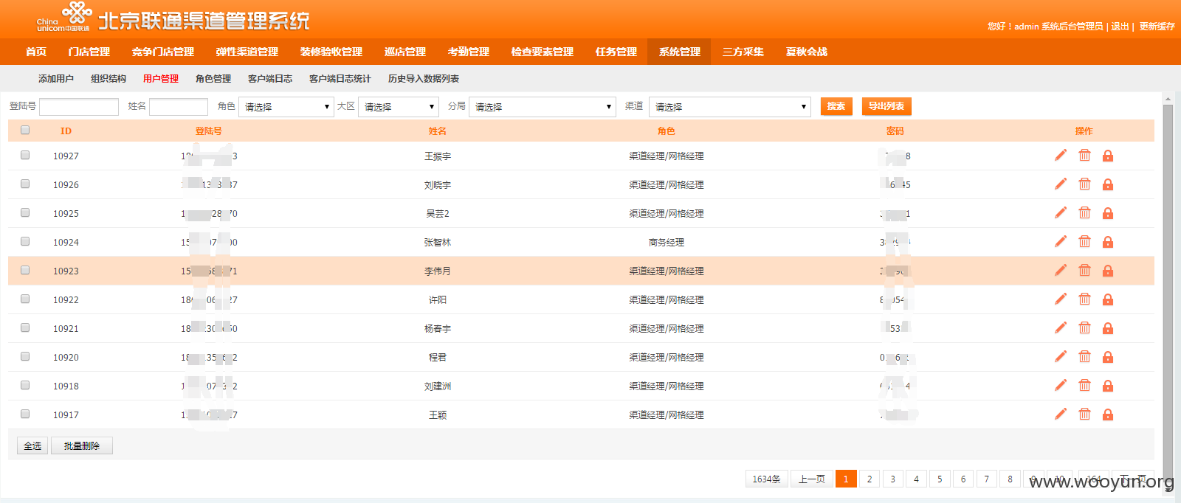
Task: Edit user 张智林 with pencil icon
Action: pyautogui.click(x=1061, y=241)
